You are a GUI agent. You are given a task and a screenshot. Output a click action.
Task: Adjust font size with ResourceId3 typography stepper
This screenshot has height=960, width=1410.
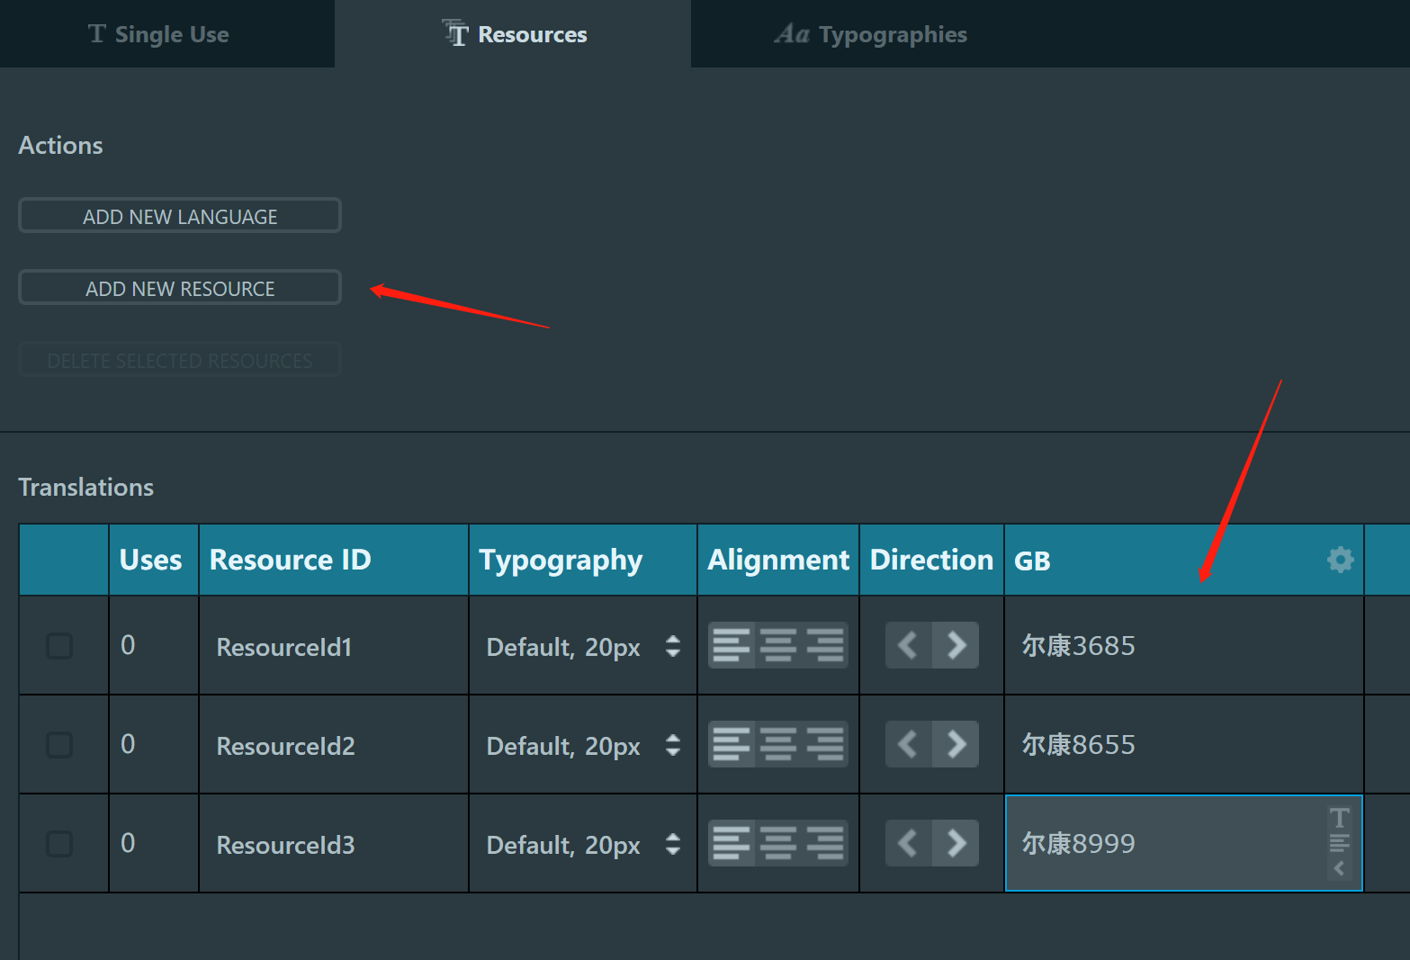[x=672, y=844]
